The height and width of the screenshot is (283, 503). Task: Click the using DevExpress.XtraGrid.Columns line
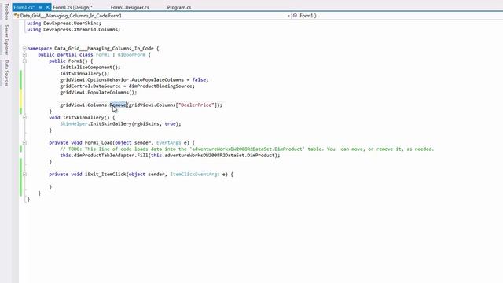point(74,30)
